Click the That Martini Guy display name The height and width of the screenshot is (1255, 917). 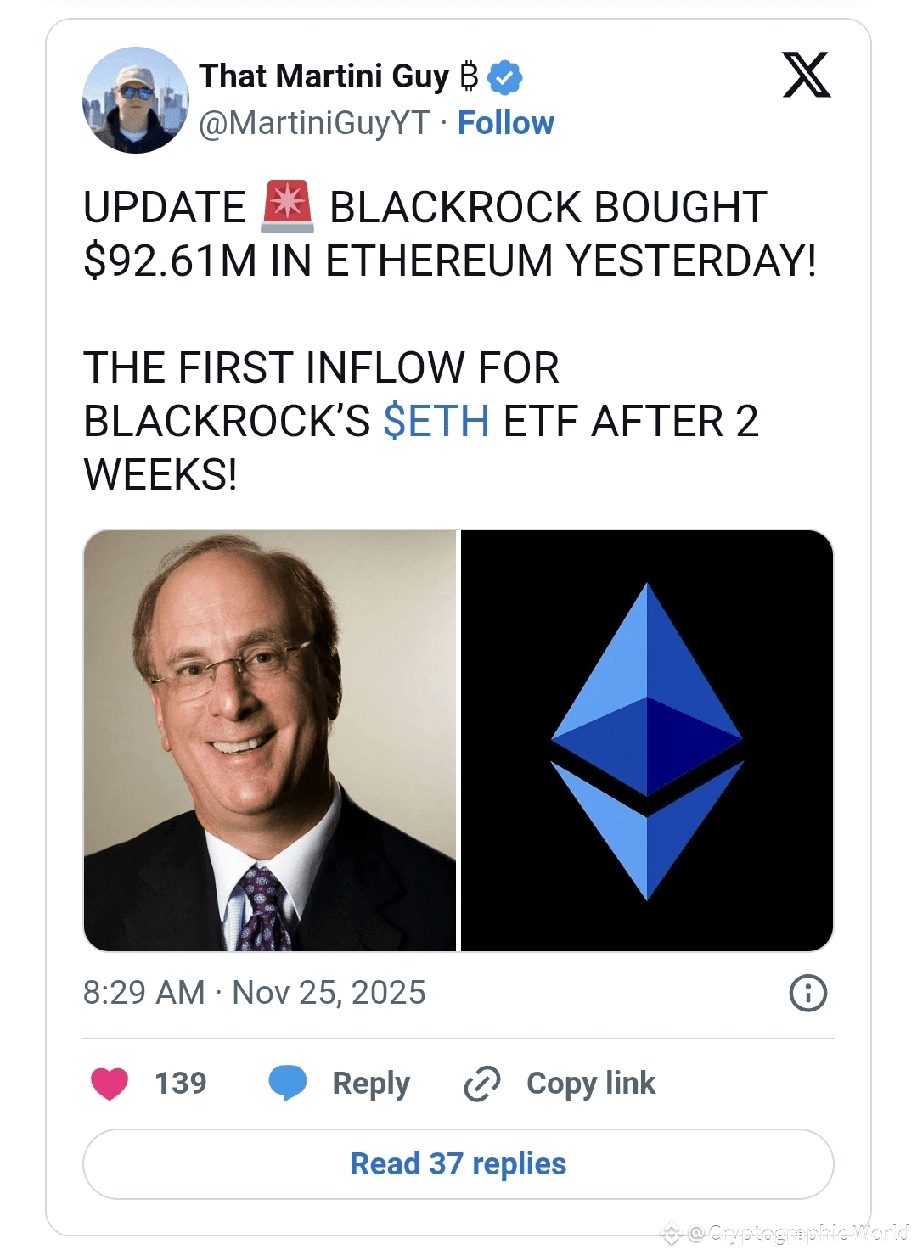(323, 76)
